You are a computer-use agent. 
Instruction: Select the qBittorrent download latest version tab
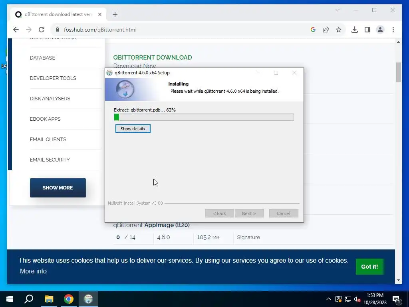click(58, 14)
